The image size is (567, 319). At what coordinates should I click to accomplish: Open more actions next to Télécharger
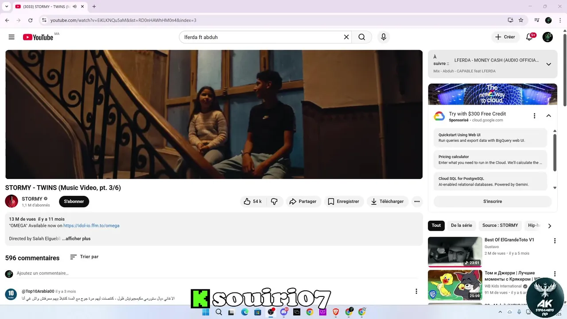(417, 202)
